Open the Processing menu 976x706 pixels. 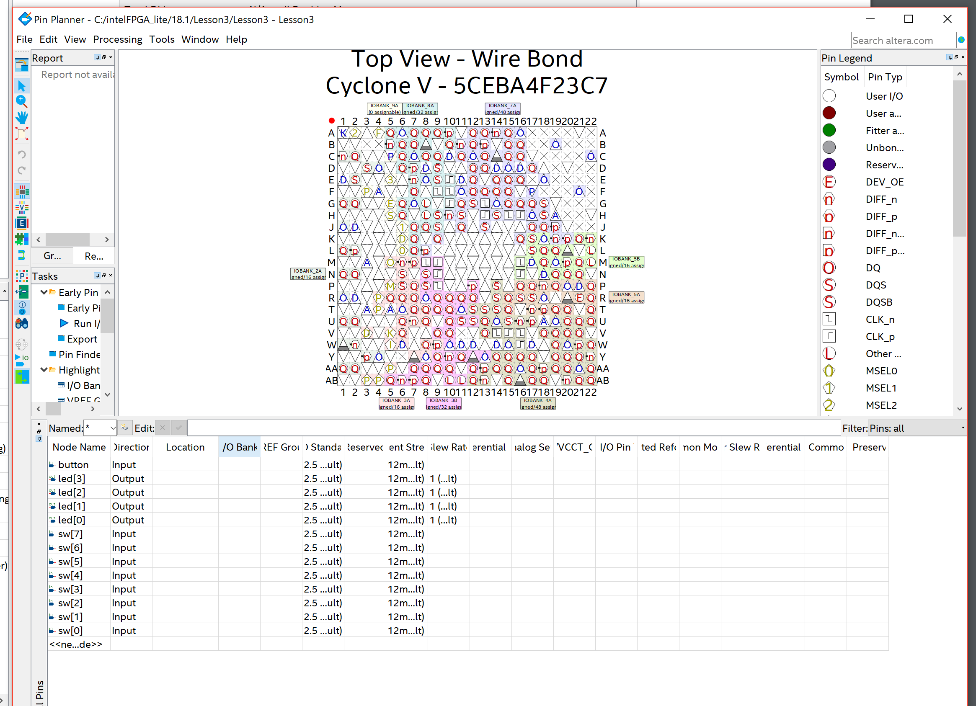pos(117,39)
